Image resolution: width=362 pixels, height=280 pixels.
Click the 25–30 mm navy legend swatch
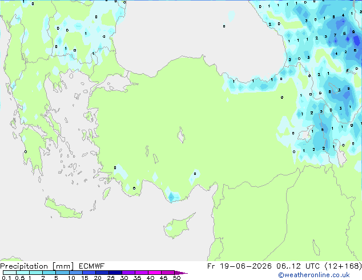click(115, 273)
